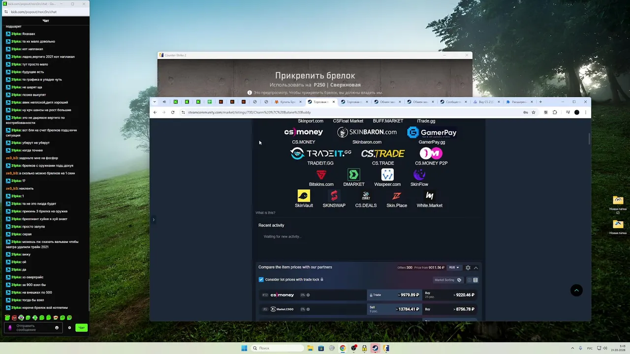Click the green Чат send button

point(82,327)
